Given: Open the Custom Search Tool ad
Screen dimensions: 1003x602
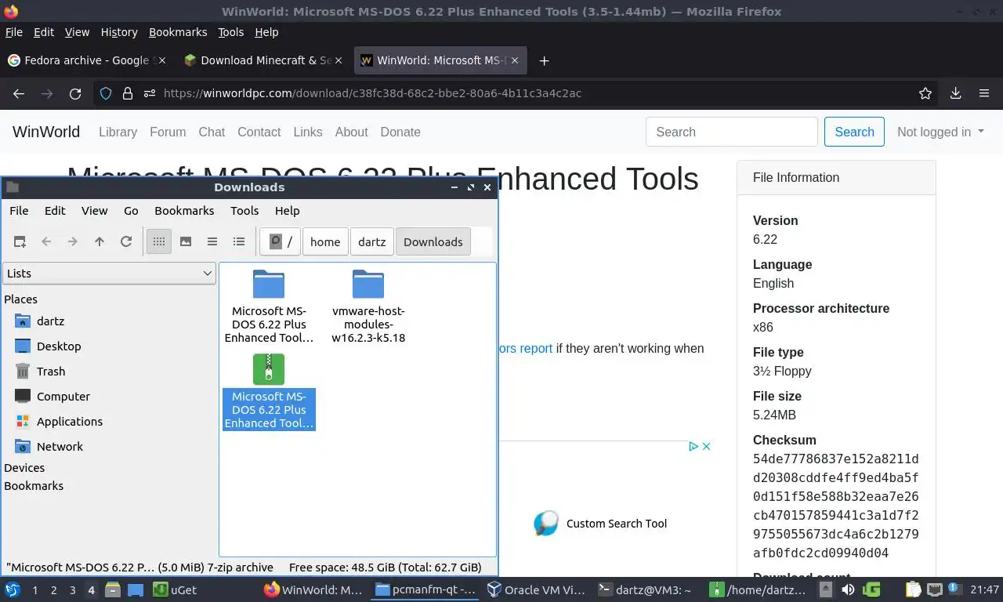Looking at the screenshot, I should (x=602, y=524).
